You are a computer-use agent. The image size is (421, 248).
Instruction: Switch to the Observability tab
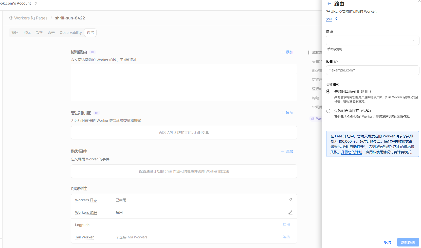(71, 33)
